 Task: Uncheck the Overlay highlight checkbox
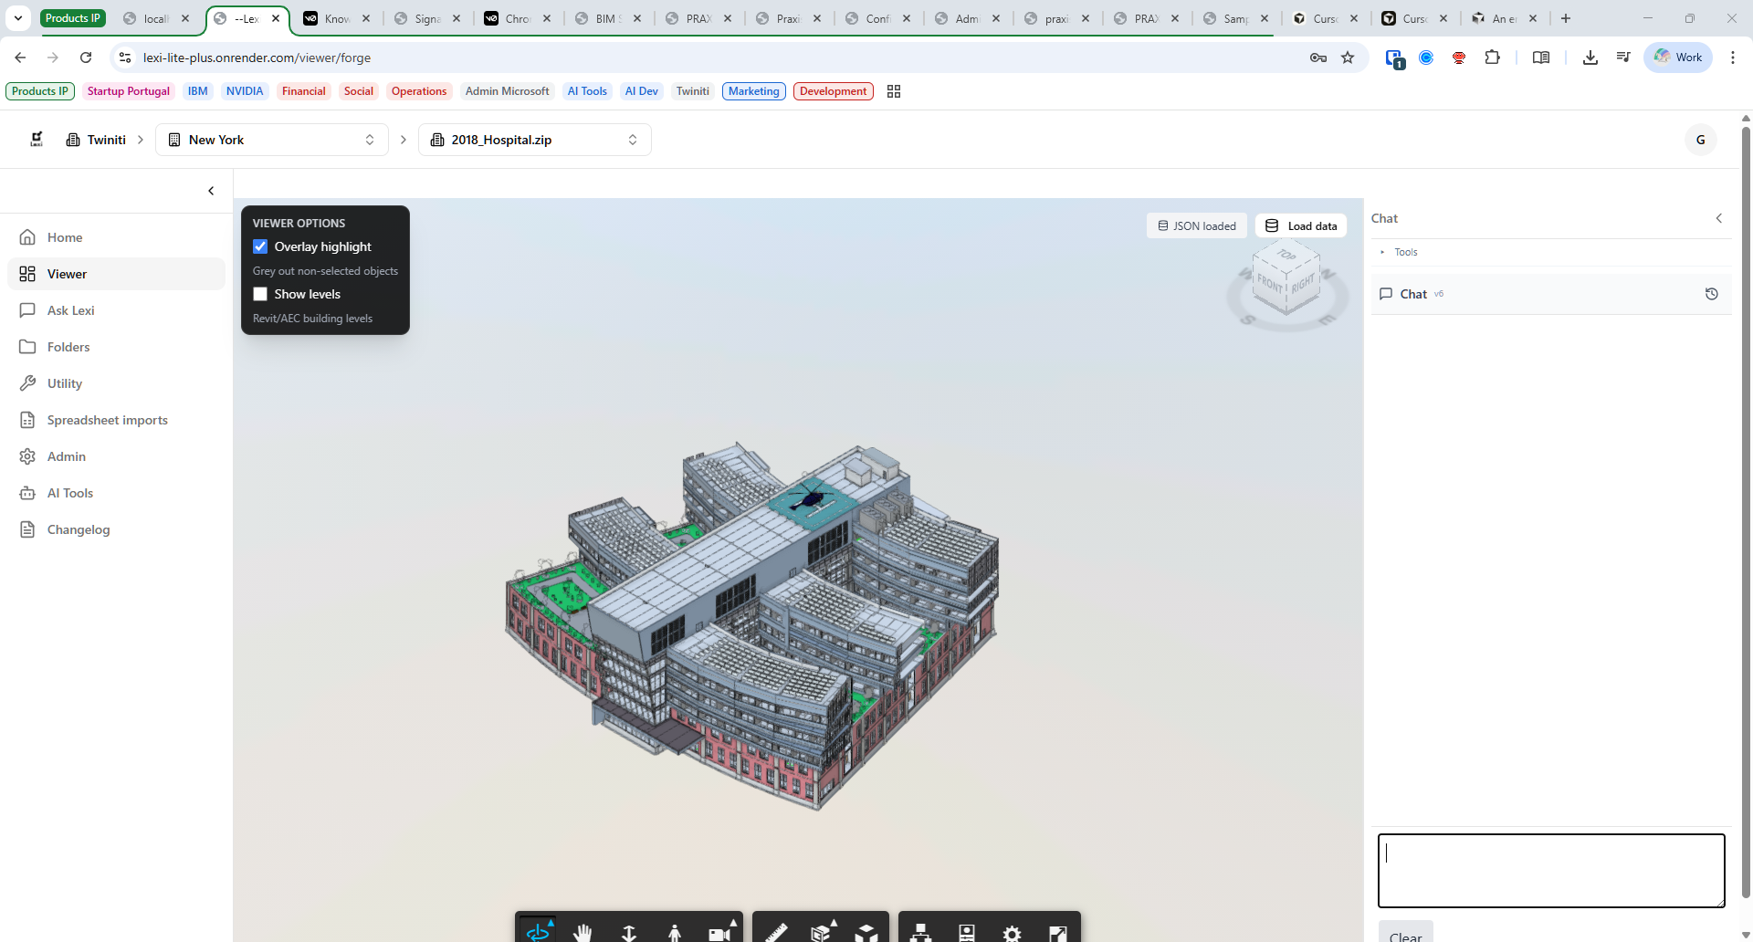(260, 246)
